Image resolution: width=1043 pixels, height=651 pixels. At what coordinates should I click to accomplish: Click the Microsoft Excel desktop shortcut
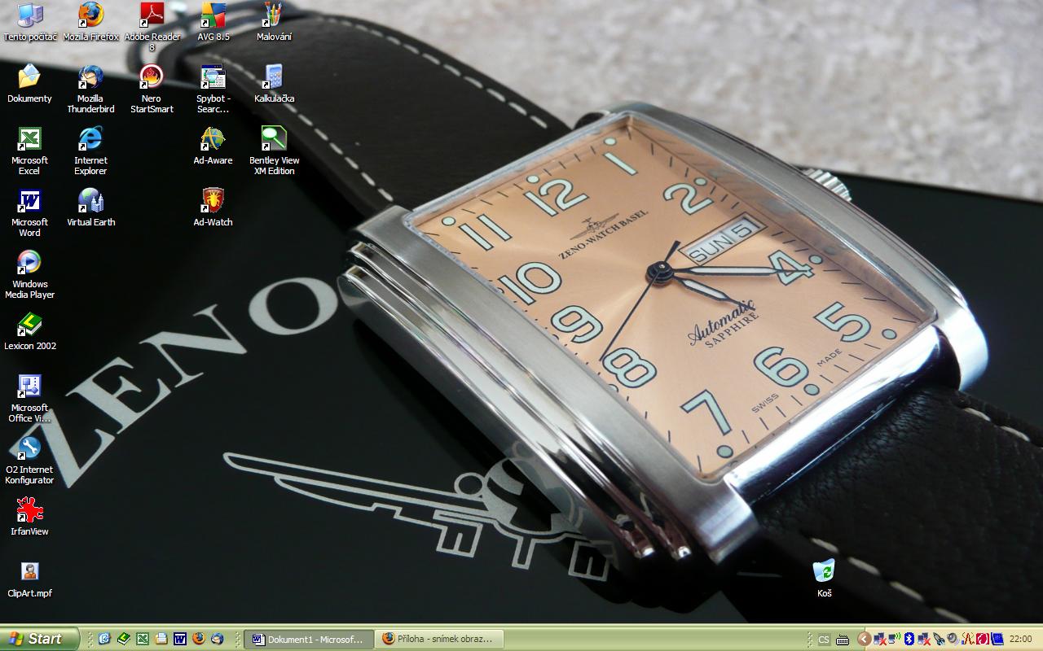29,140
